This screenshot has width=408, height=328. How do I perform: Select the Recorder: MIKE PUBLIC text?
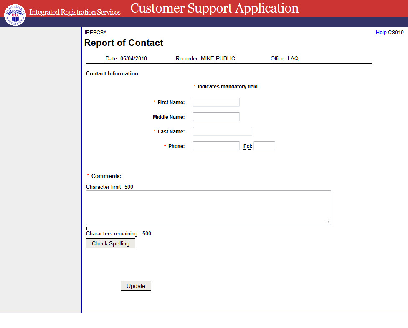205,58
